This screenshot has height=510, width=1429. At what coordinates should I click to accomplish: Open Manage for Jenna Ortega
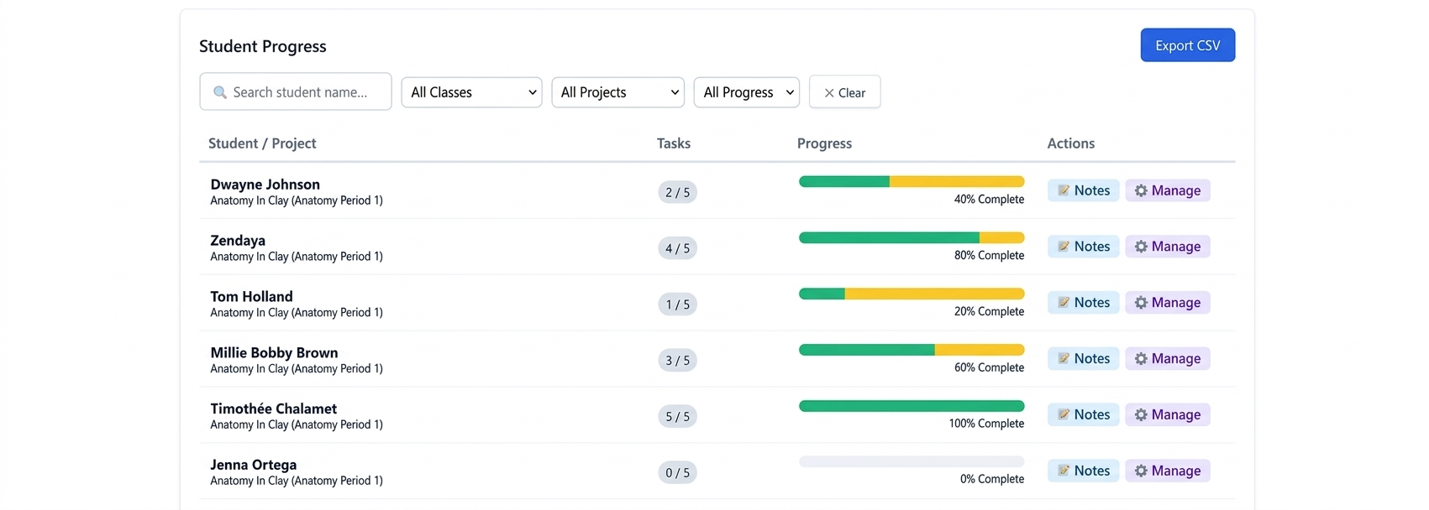click(x=1168, y=471)
